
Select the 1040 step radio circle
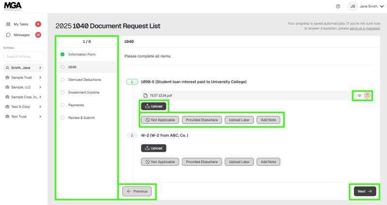62,67
